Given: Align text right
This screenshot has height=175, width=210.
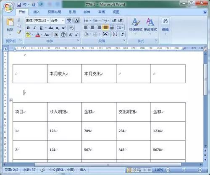Looking at the screenshot, I should click(x=99, y=27).
